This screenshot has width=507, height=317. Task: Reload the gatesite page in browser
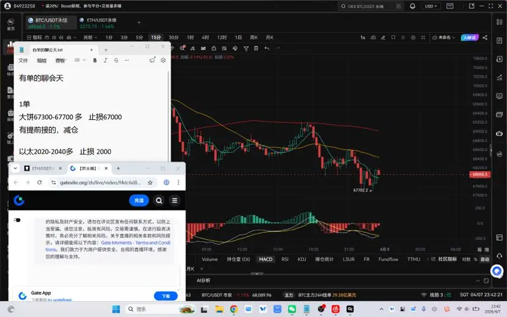(x=40, y=182)
